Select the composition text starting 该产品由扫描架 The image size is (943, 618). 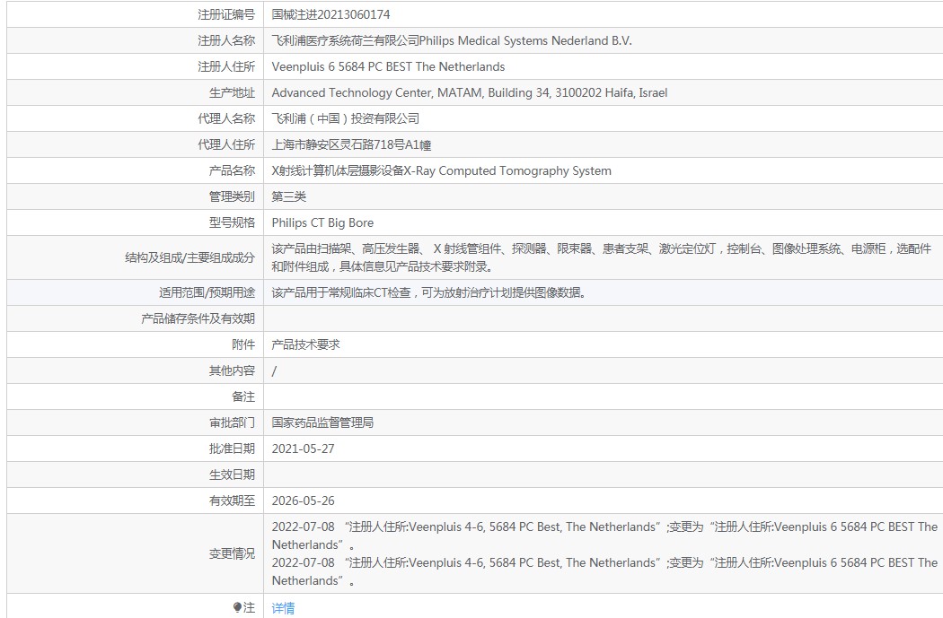pos(602,257)
